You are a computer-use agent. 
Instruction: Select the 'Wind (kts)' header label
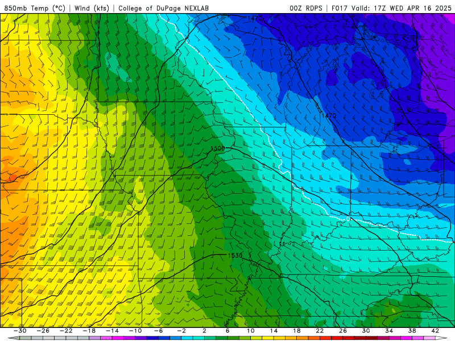(92, 8)
